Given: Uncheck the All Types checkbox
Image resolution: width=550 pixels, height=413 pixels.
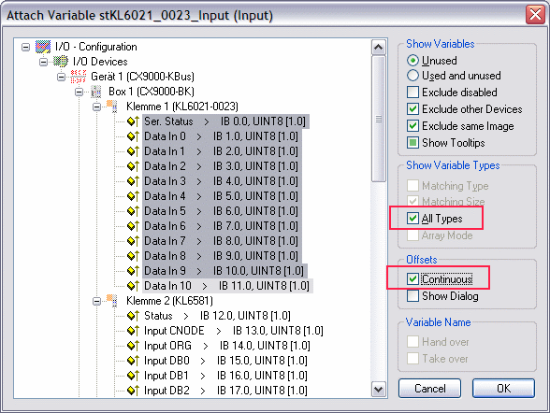Looking at the screenshot, I should 412,219.
